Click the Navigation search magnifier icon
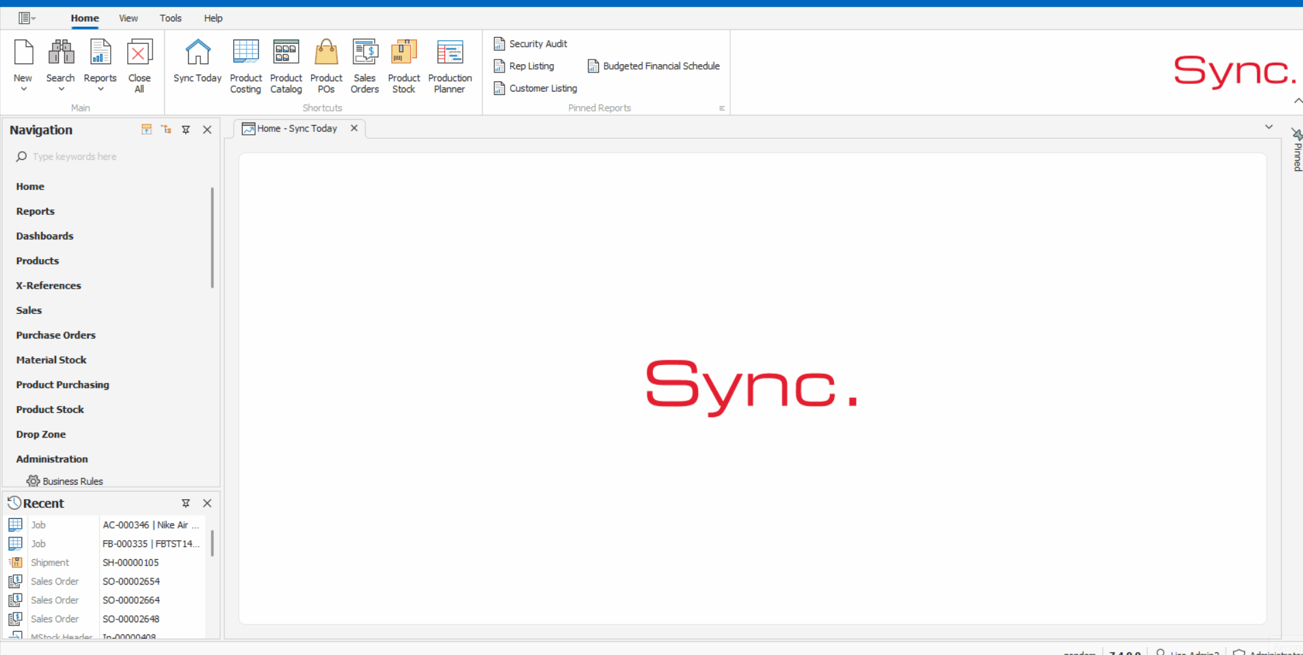Screen dimensions: 1303x655 tap(21, 157)
